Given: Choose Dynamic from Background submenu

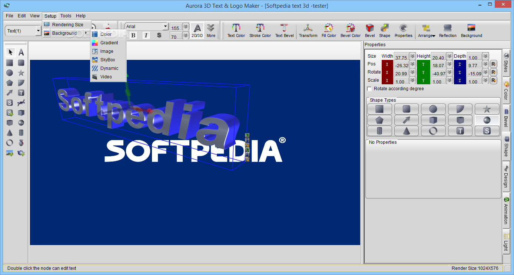Looking at the screenshot, I should pyautogui.click(x=108, y=68).
